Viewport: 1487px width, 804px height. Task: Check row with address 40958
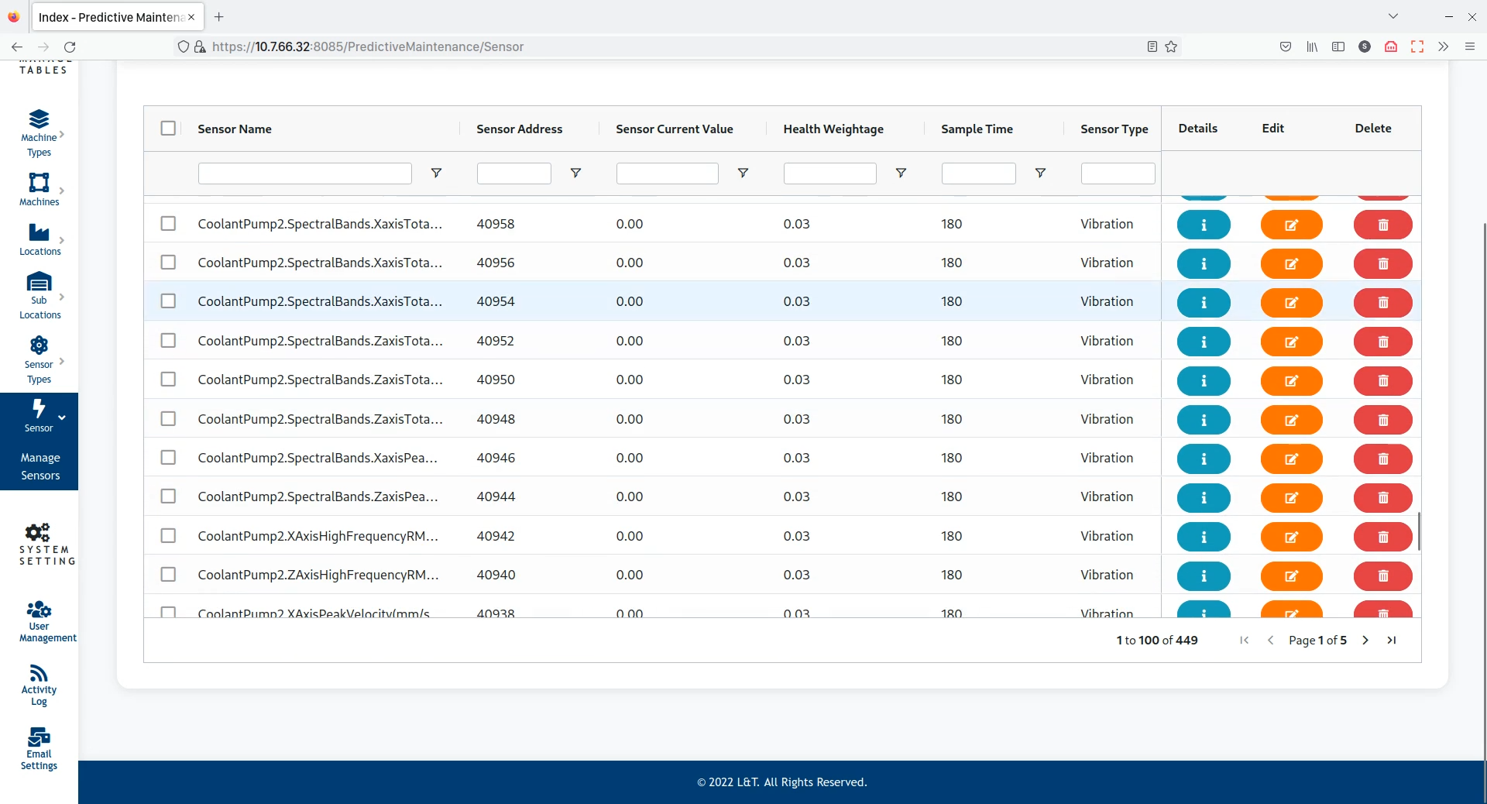(168, 224)
